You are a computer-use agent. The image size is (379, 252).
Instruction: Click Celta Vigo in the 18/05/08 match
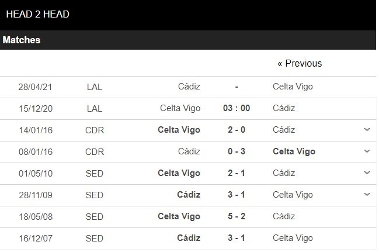(x=179, y=216)
